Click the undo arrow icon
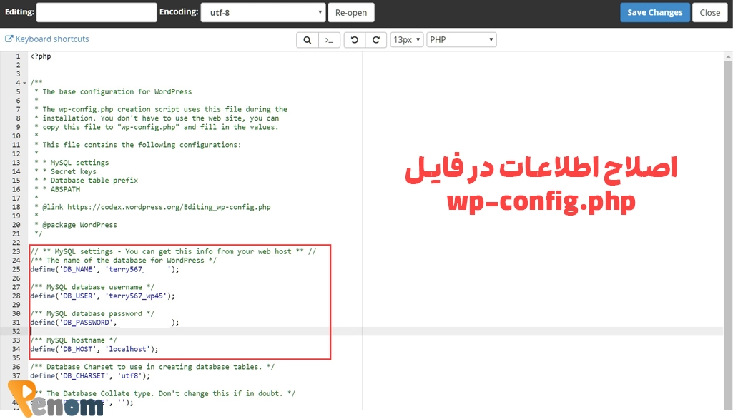 (x=354, y=40)
